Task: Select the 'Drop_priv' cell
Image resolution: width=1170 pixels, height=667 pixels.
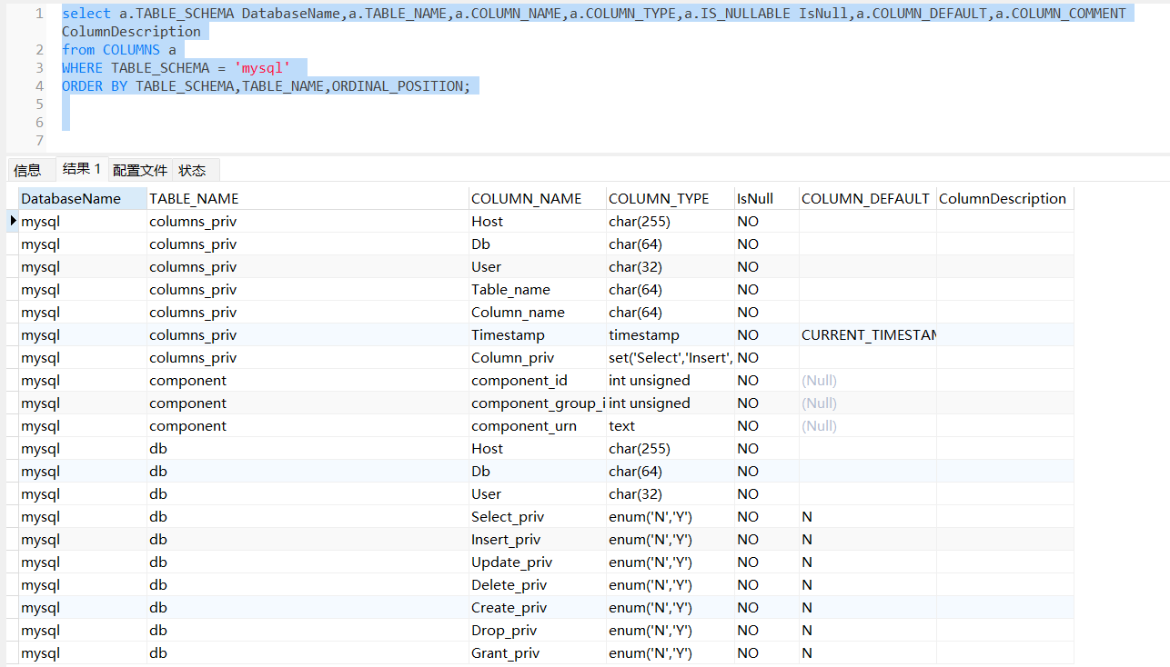Action: 538,630
